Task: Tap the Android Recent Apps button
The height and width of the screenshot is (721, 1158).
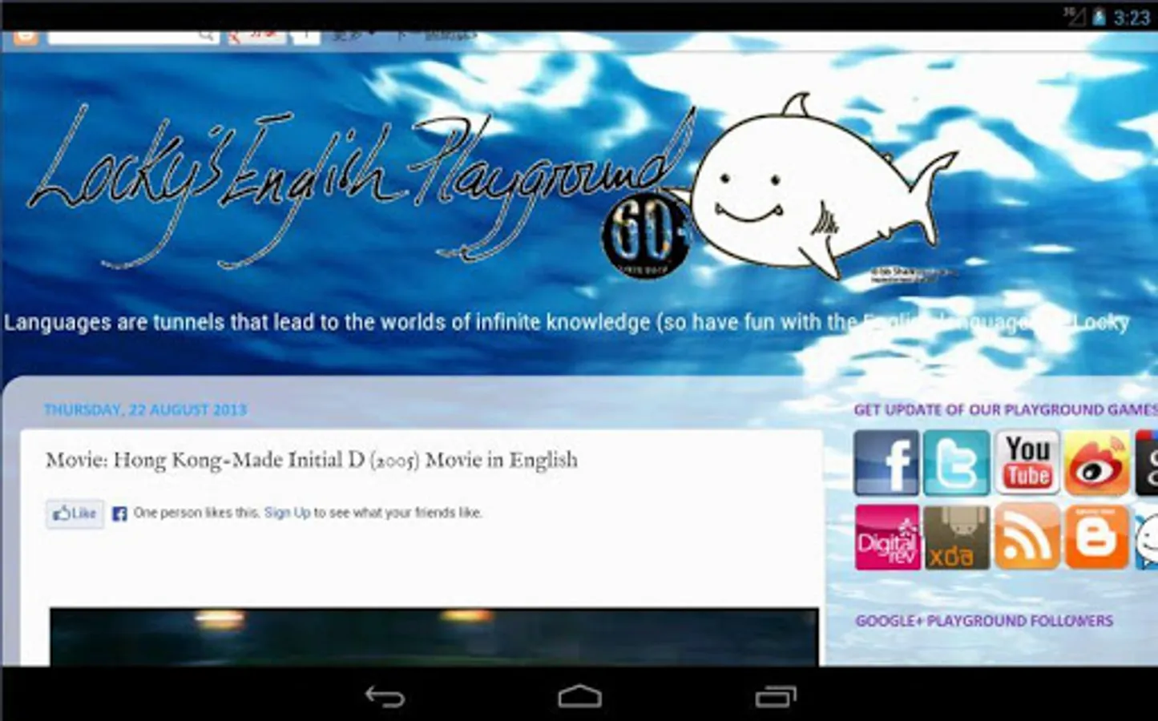Action: (x=775, y=697)
